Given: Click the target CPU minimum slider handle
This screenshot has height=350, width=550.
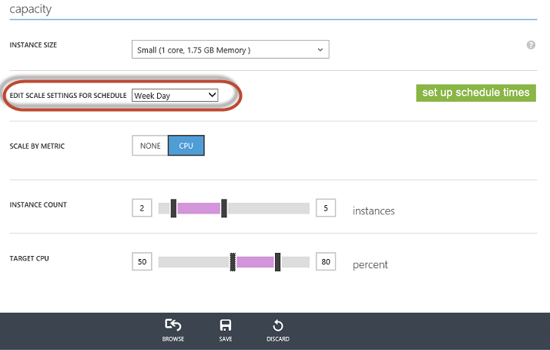Looking at the screenshot, I should click(x=232, y=262).
